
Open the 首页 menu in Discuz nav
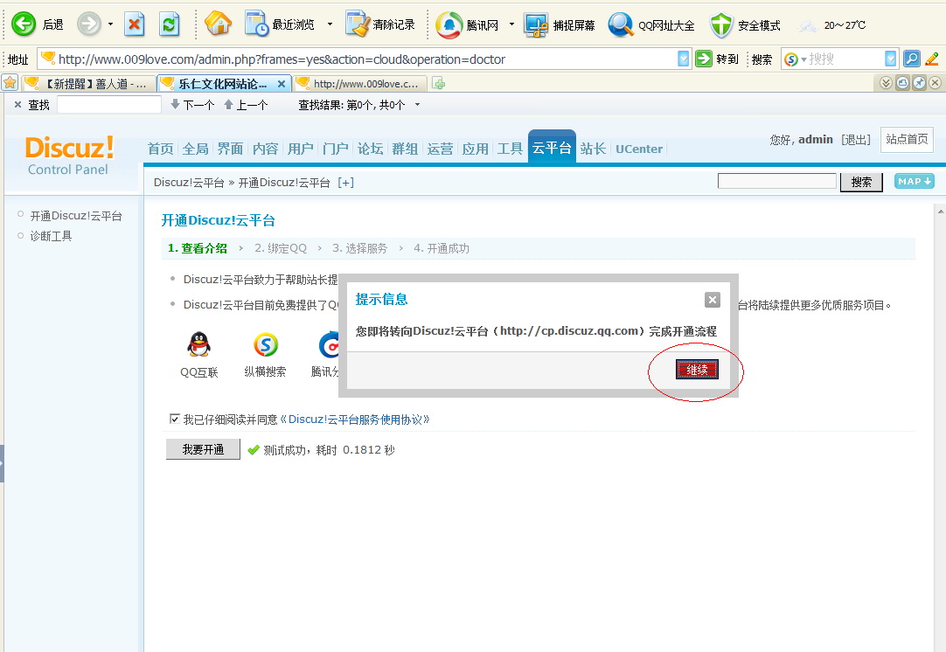point(160,149)
